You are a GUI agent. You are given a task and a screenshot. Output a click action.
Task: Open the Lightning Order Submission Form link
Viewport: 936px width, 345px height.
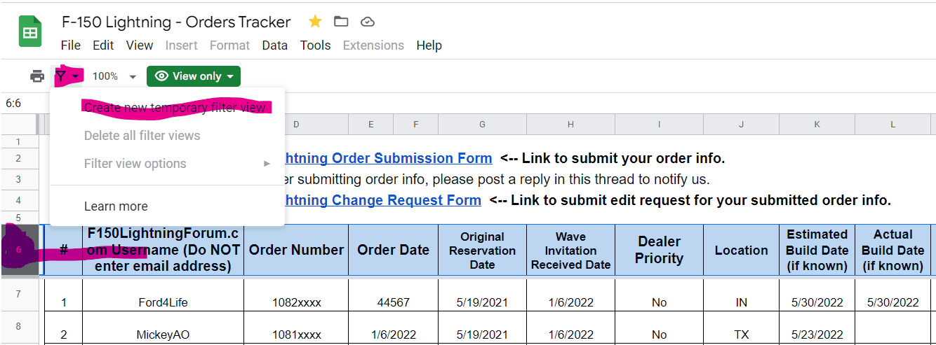(388, 158)
